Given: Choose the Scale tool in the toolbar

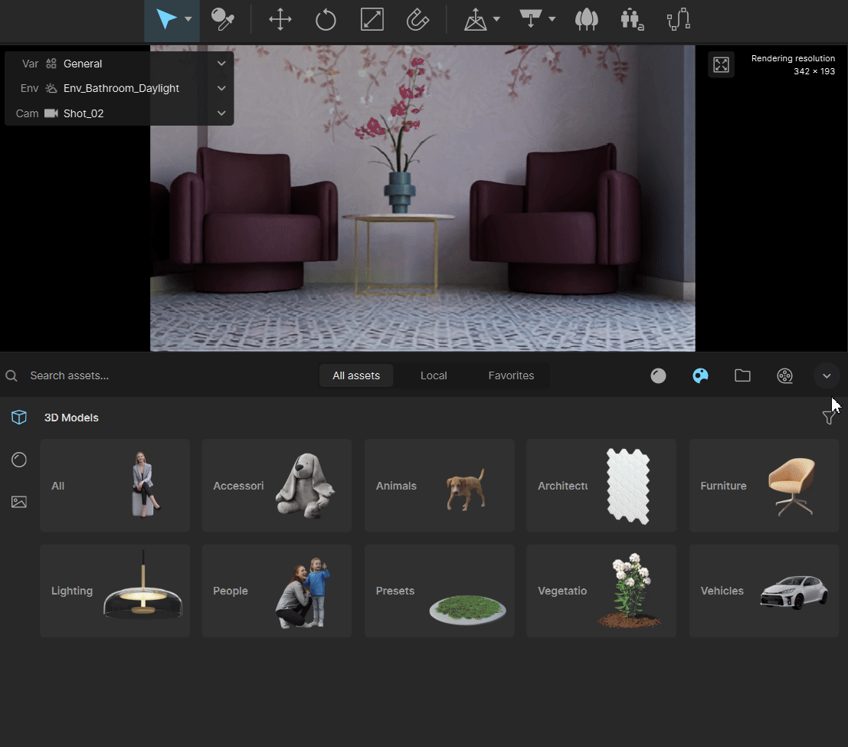Looking at the screenshot, I should (372, 19).
